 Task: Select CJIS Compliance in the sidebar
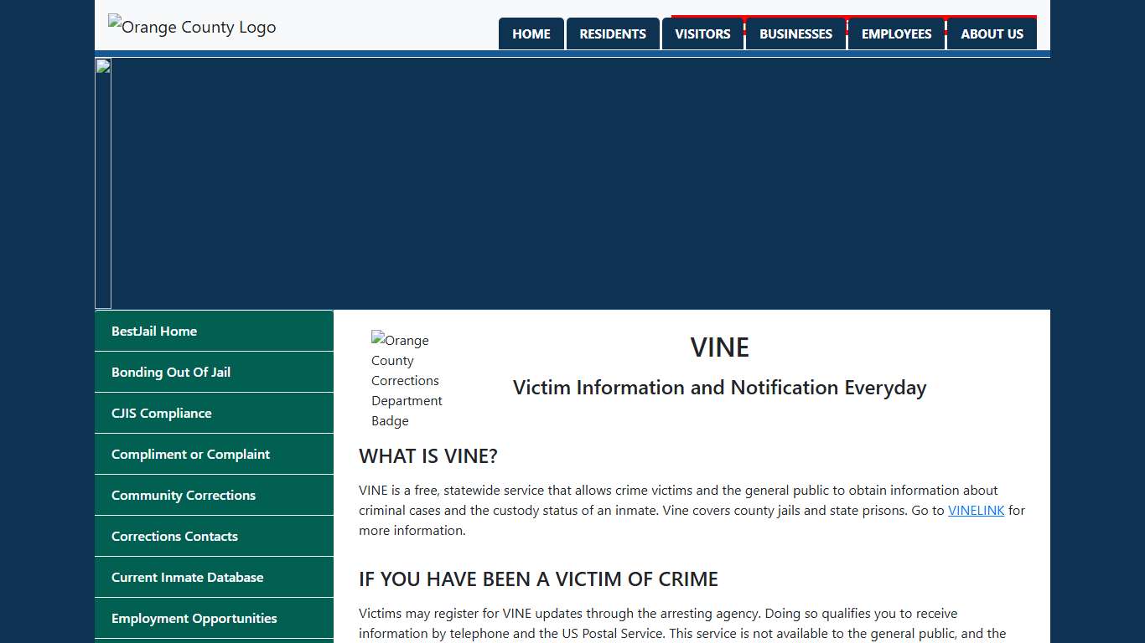(x=161, y=413)
